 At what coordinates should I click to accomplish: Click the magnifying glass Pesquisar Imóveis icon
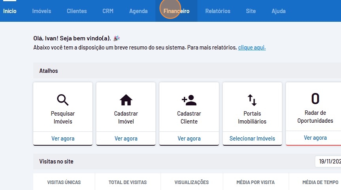pyautogui.click(x=63, y=99)
